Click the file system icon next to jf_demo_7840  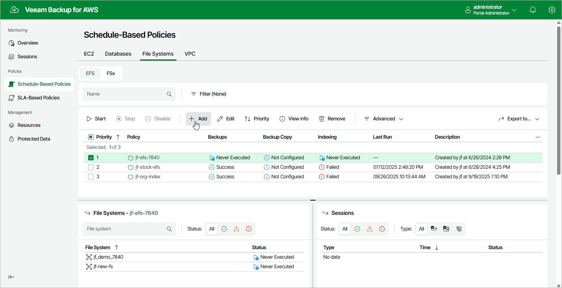click(x=89, y=257)
